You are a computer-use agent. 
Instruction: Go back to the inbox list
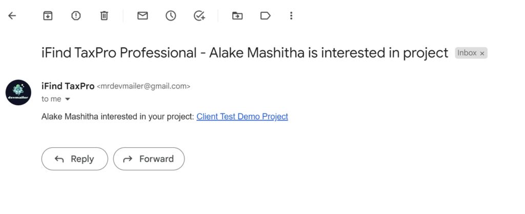(12, 16)
